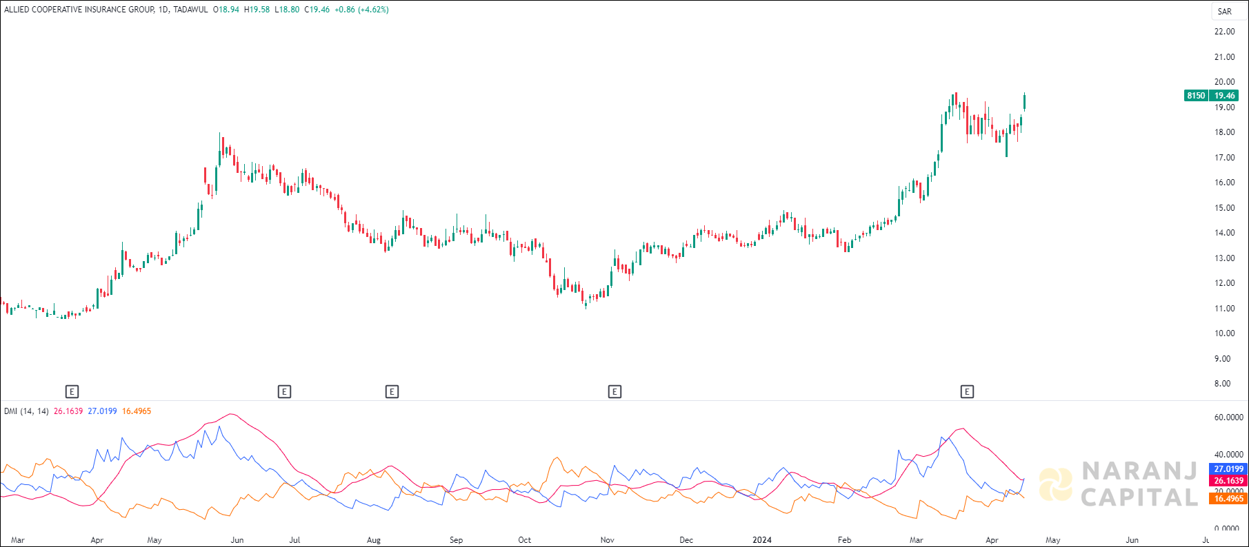Click the 2024 label on time axis

pyautogui.click(x=762, y=540)
